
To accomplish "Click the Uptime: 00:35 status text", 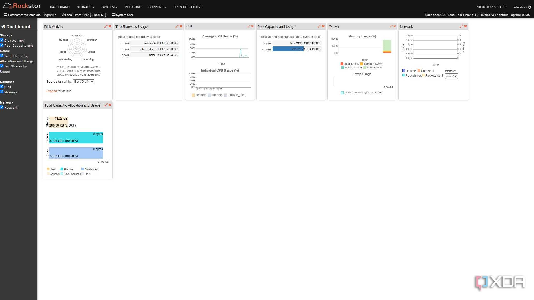I will pos(520,15).
